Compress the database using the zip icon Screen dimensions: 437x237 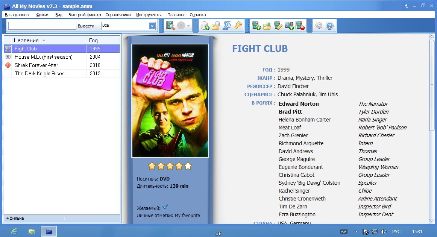[227, 26]
